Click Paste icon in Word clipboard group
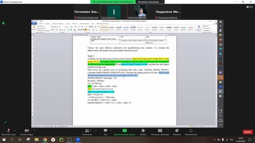Screen dimensions: 255x143 [34, 27]
